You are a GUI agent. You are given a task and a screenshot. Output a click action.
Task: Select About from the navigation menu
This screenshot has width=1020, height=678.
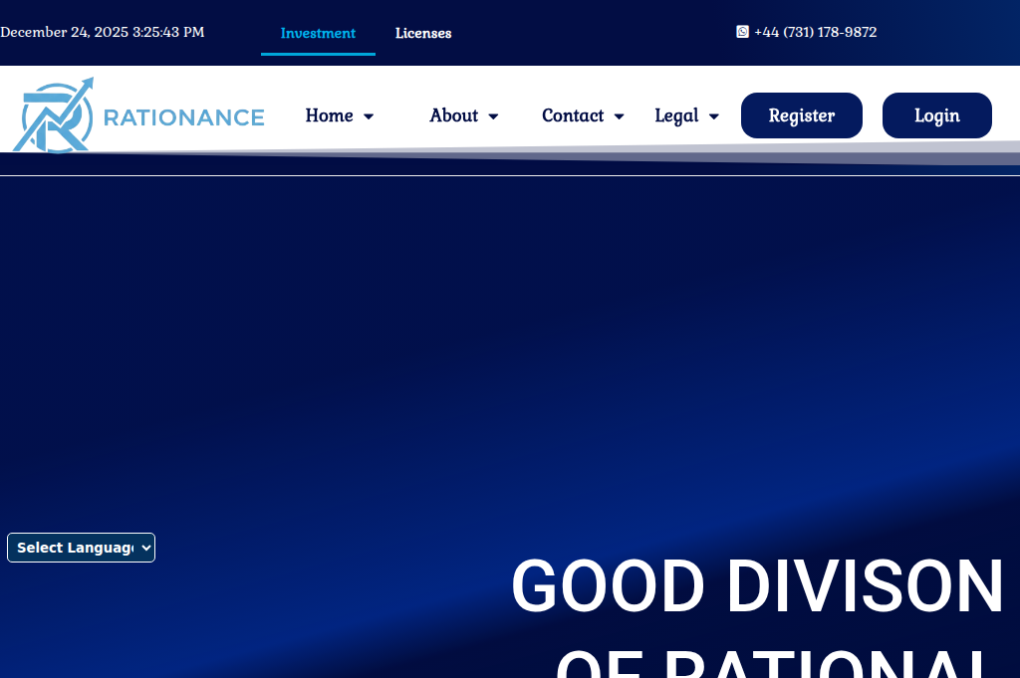(453, 116)
